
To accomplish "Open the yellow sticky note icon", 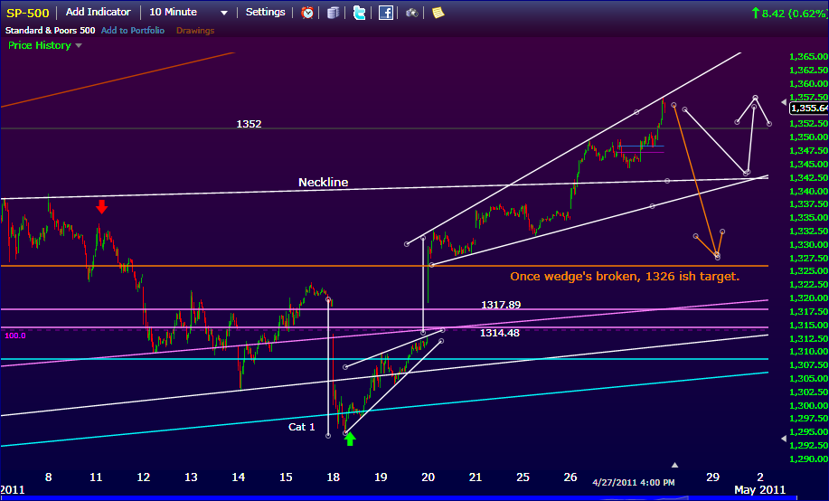I will click(438, 13).
